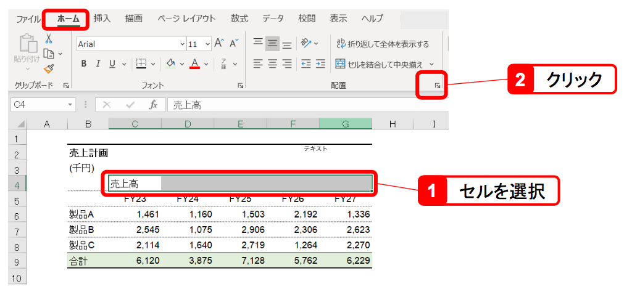Click the Increase Font Size icon
Image resolution: width=632 pixels, height=297 pixels.
coord(220,44)
